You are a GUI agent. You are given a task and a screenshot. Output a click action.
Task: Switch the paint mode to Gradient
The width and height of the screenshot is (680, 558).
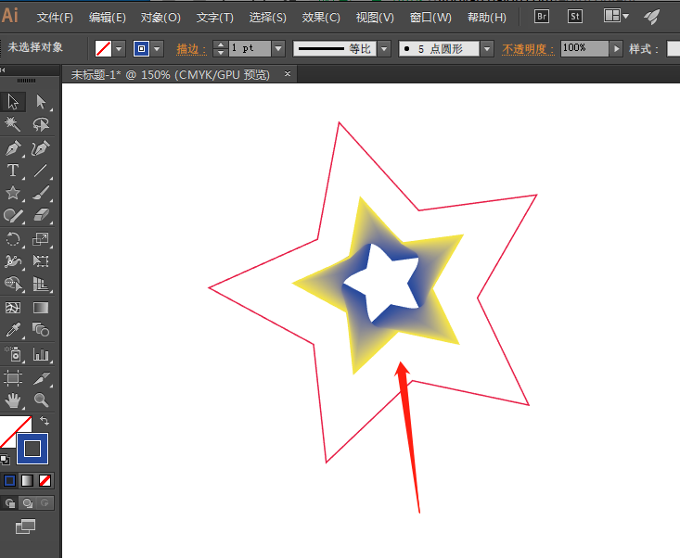click(27, 480)
